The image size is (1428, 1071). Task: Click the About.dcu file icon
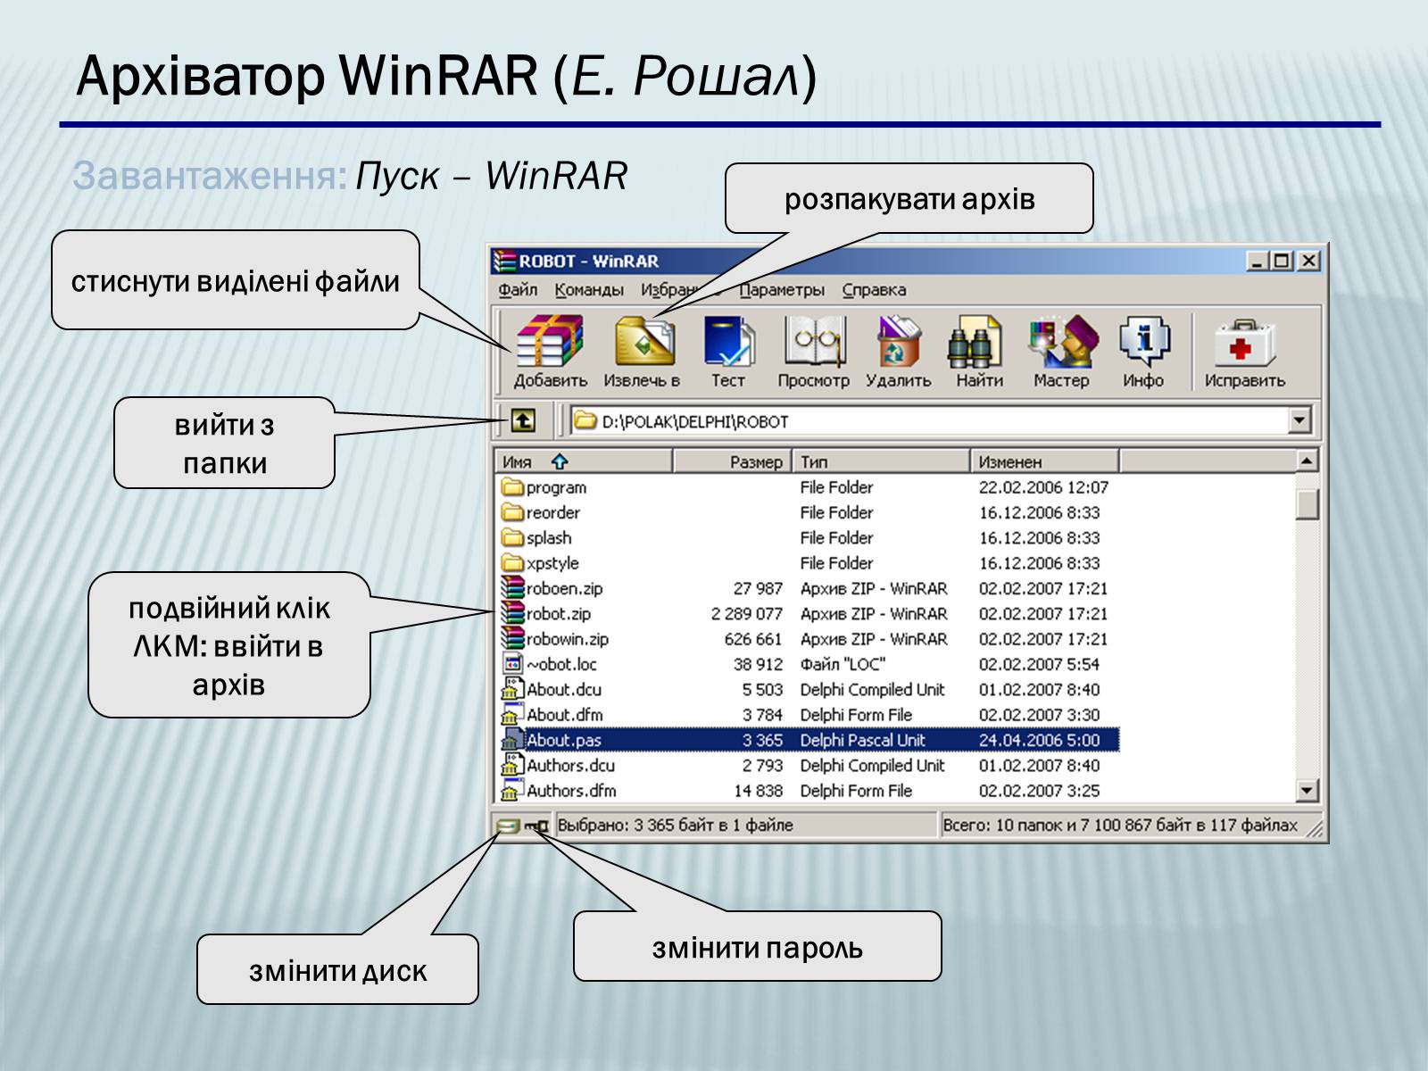pyautogui.click(x=512, y=689)
